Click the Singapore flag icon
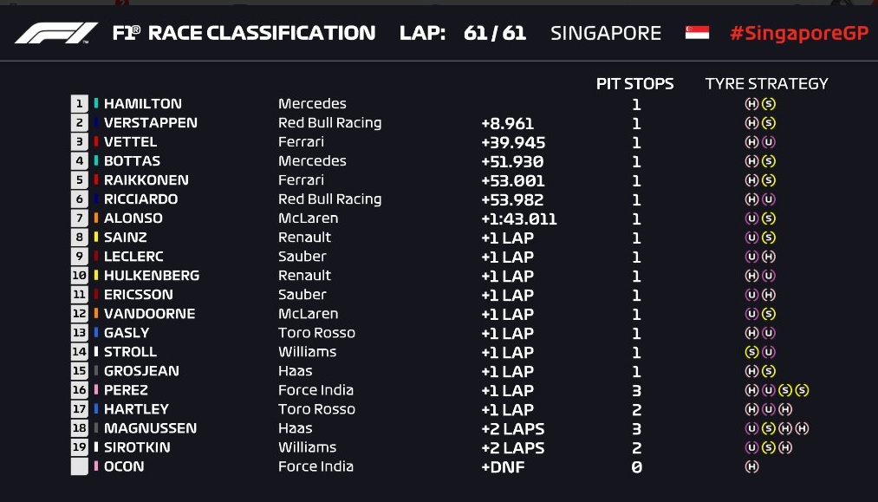Image resolution: width=878 pixels, height=502 pixels. click(697, 32)
